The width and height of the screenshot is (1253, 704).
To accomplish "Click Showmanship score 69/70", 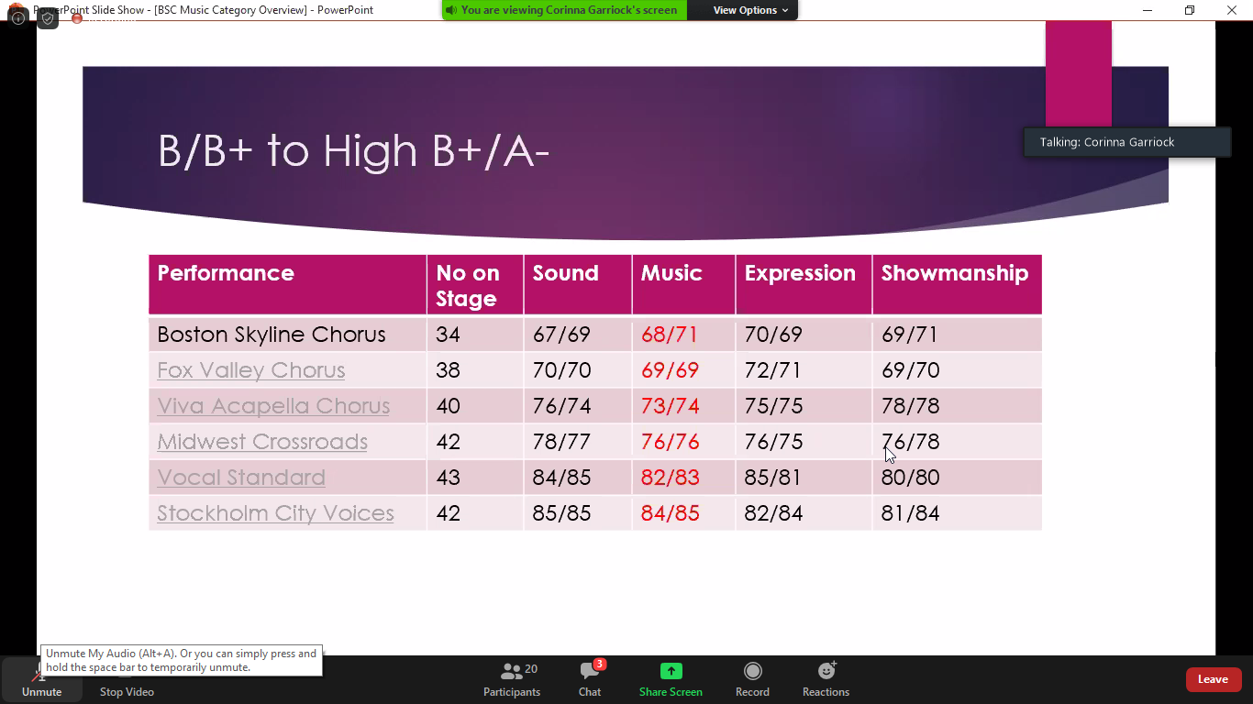I will coord(910,370).
